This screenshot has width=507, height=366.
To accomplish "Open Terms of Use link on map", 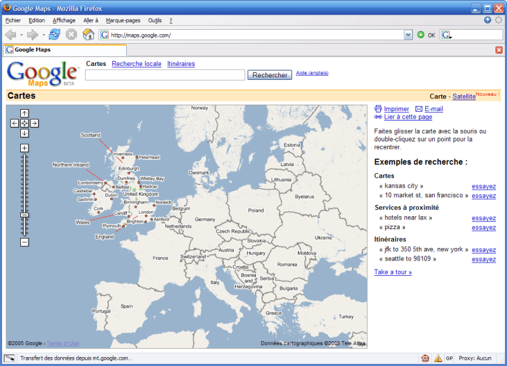I will (x=63, y=343).
